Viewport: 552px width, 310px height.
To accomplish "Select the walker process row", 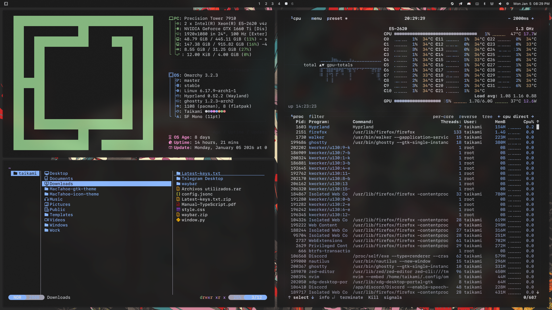I will tap(412, 137).
